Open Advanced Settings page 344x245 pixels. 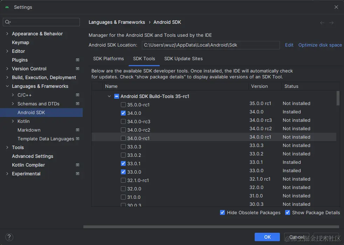33,156
